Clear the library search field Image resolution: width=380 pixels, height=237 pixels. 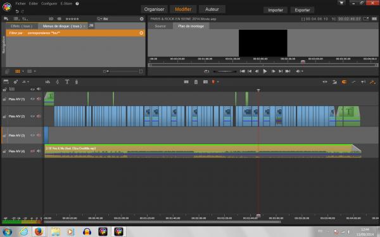(141, 18)
